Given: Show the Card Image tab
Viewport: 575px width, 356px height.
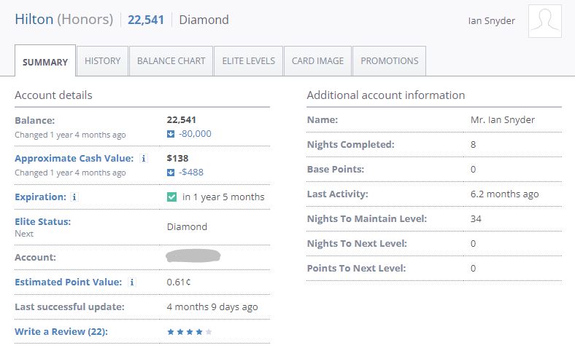Looking at the screenshot, I should [x=317, y=61].
